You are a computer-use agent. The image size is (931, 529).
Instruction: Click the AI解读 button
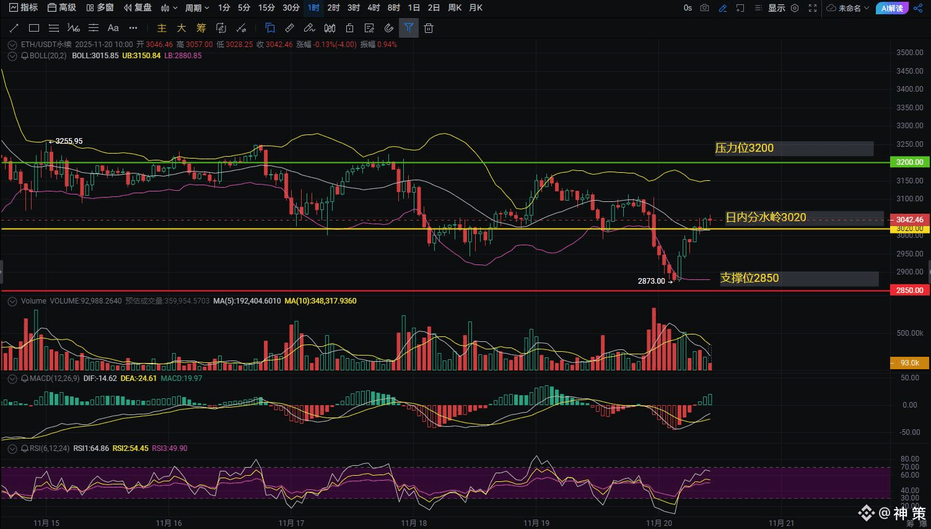coord(892,8)
